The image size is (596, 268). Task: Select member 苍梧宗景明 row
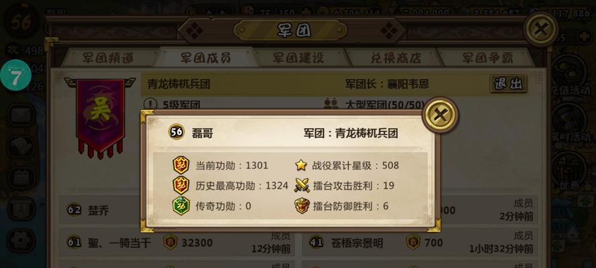[420, 242]
